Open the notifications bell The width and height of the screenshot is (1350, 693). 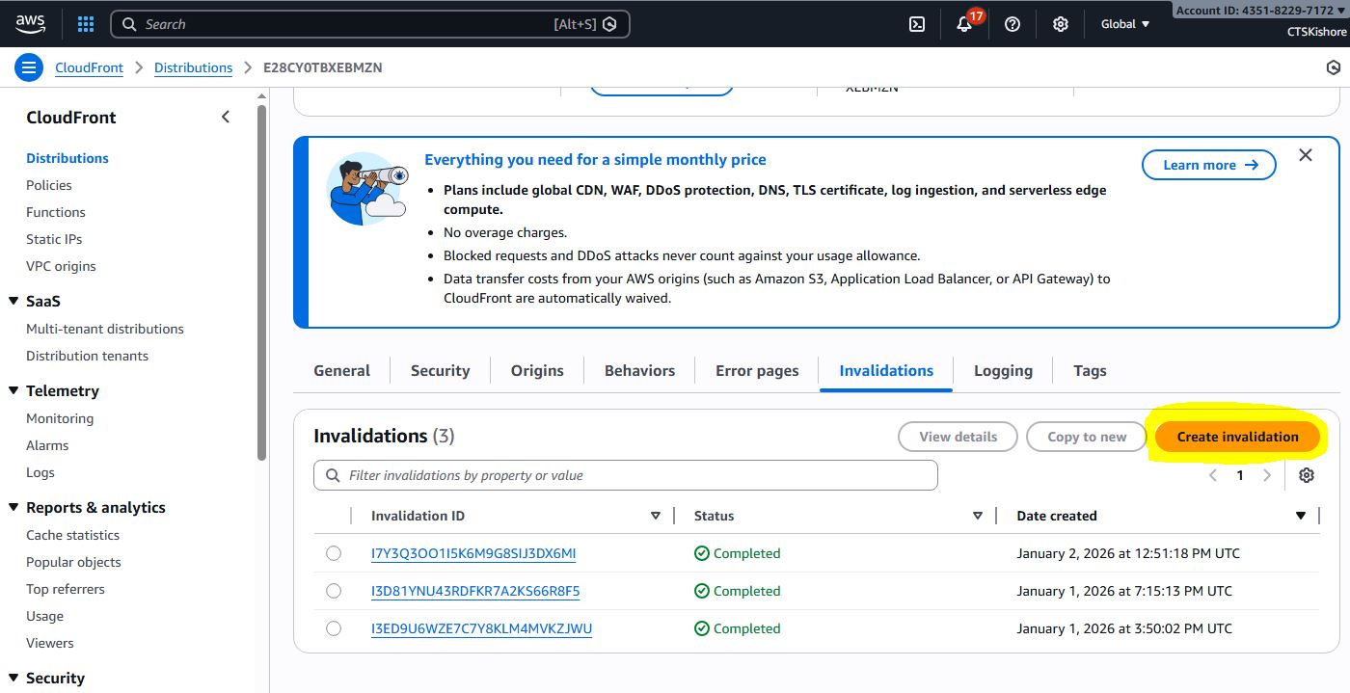coord(964,24)
